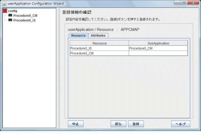Click the empty SubApplication cell in second row
The image size is (201, 134).
tap(158, 53)
